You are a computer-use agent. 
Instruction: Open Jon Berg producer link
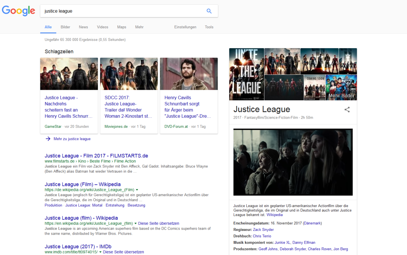click(x=341, y=249)
